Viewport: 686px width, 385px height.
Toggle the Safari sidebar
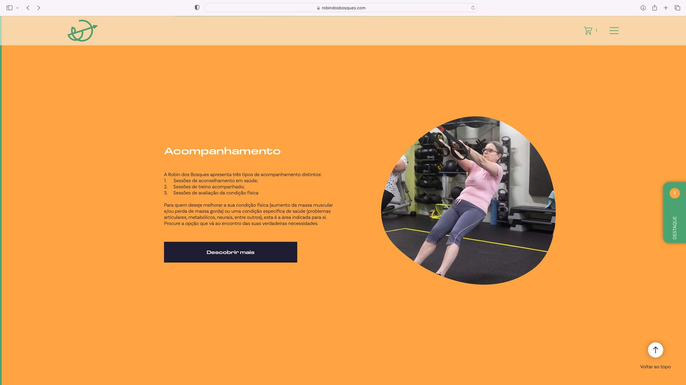pos(9,8)
